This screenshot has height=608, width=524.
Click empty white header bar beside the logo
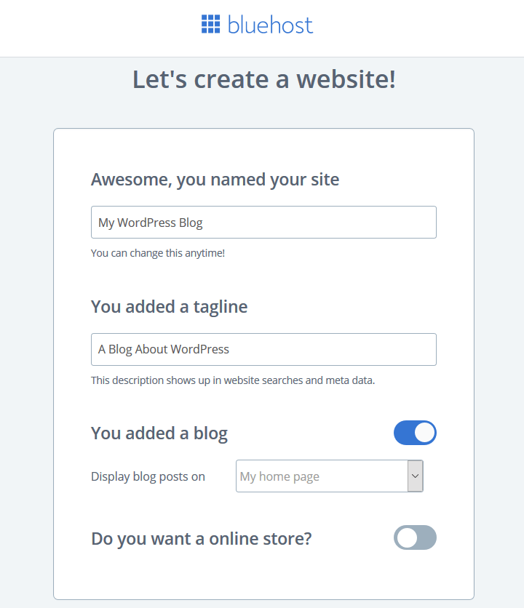419,28
